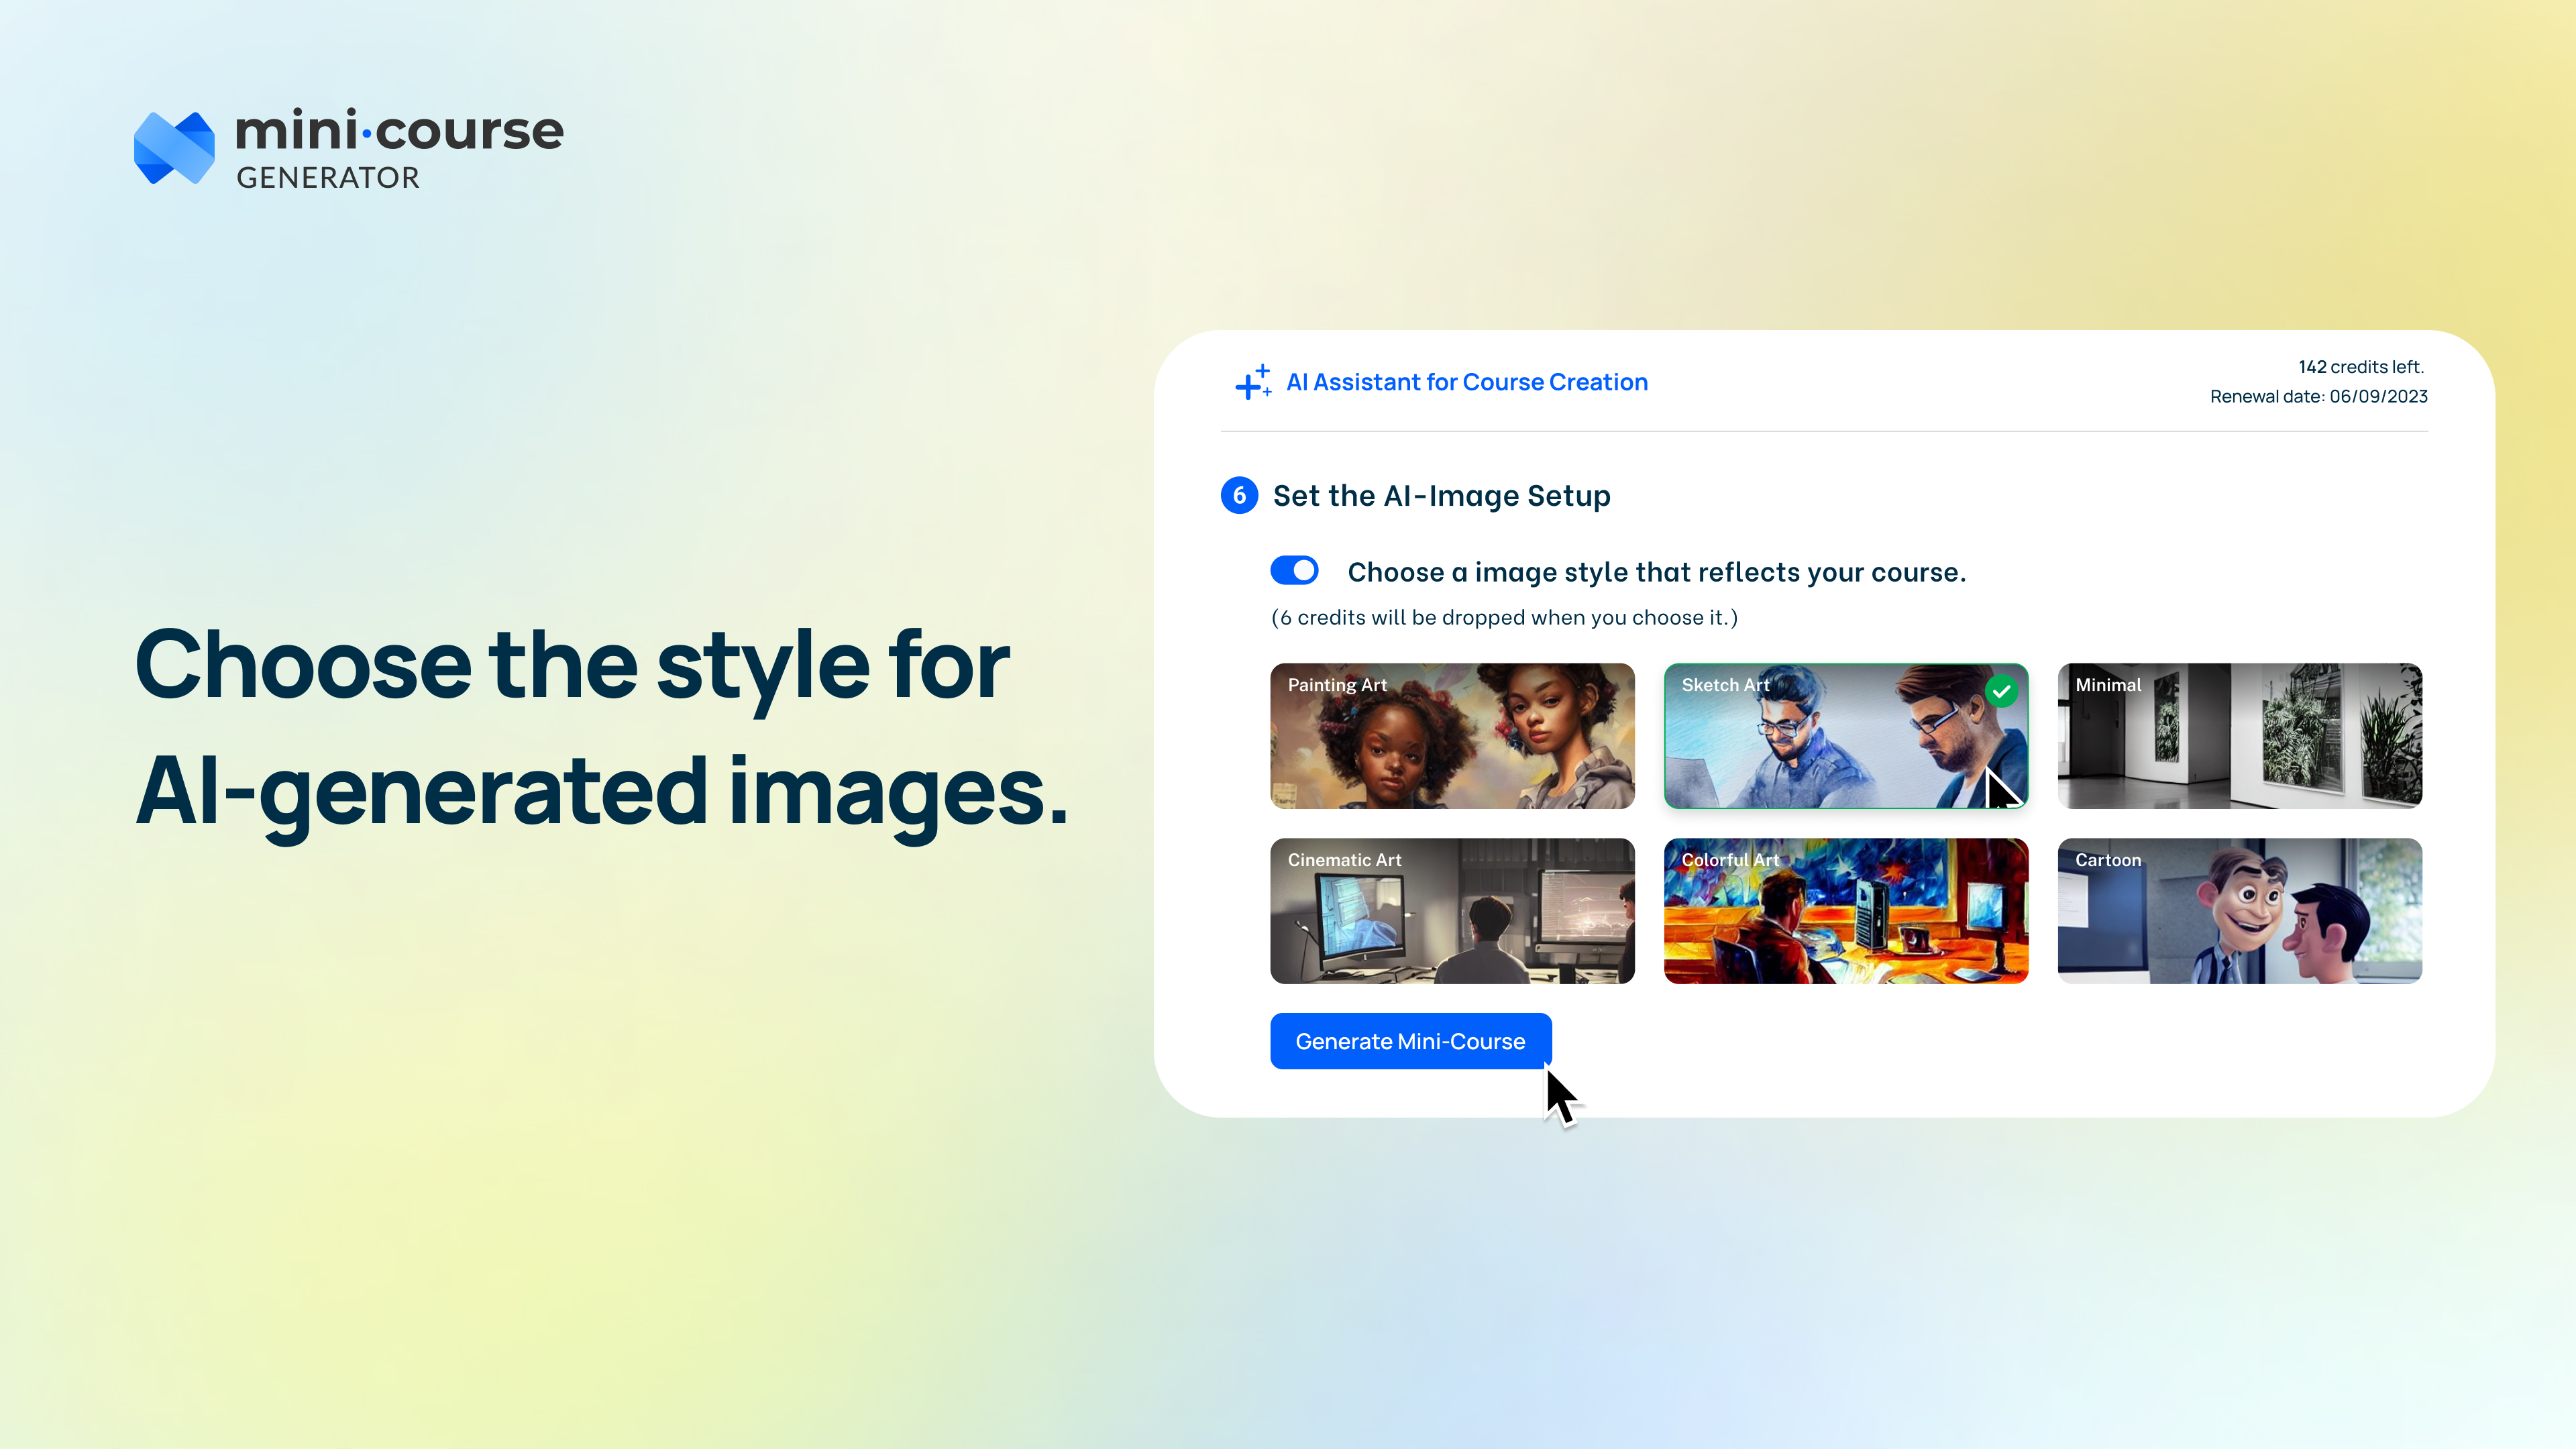Click the Set the AI-Image Setup heading
2576x1449 pixels.
pos(1441,496)
